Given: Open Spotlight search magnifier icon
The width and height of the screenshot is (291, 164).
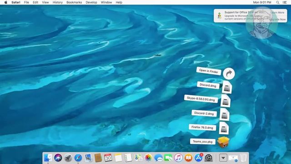Looking at the screenshot, I should 278,2.
